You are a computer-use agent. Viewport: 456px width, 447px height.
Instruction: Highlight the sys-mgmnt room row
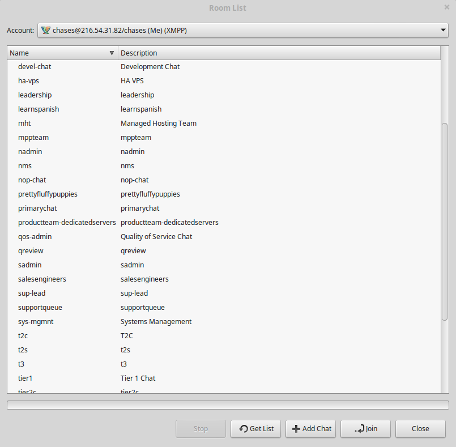coord(36,321)
